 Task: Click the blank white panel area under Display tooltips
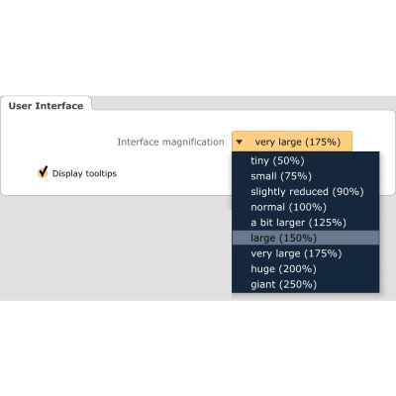[x=116, y=187]
